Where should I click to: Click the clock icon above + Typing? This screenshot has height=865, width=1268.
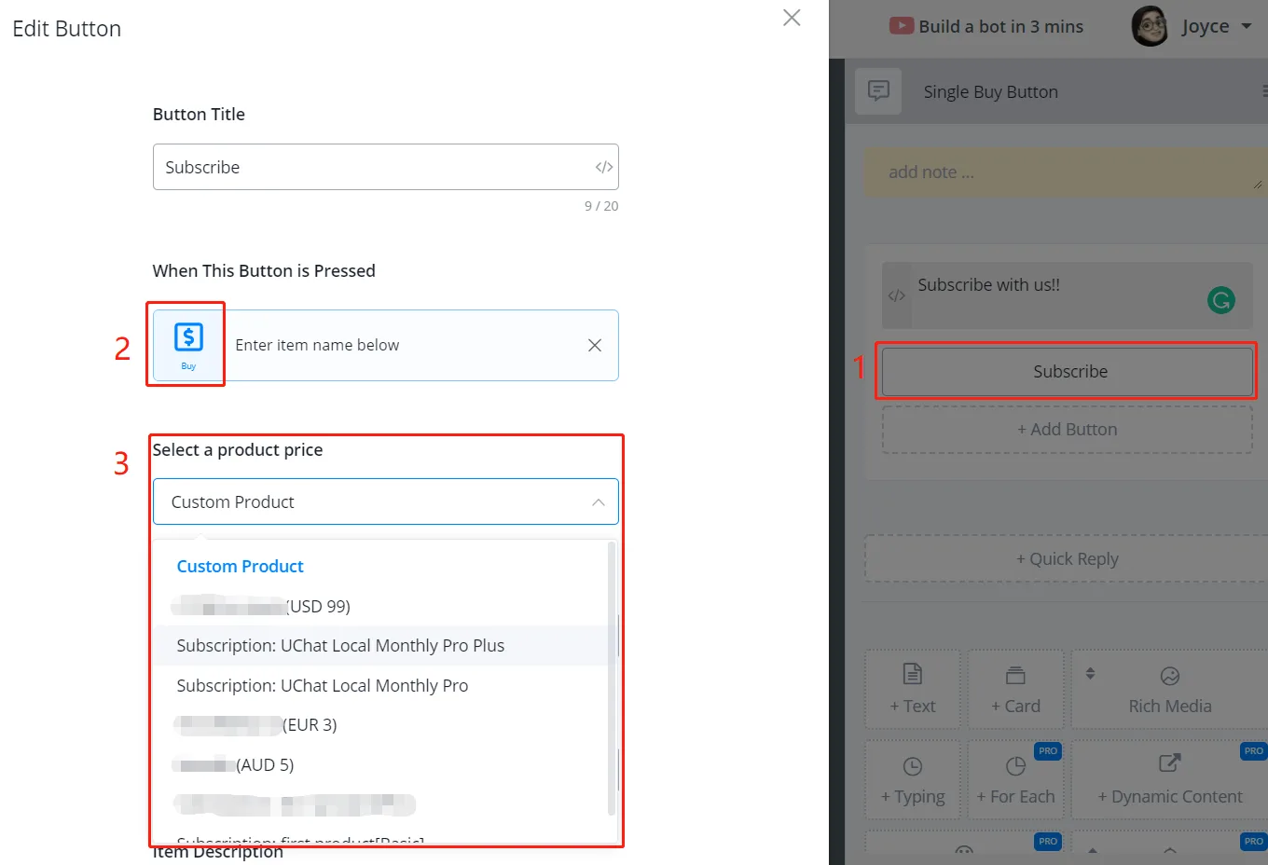pos(913,766)
